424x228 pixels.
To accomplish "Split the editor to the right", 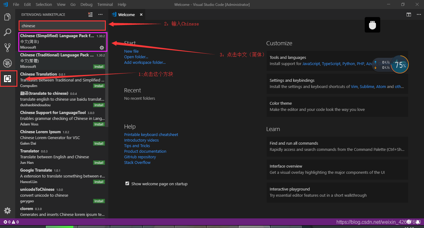I will [409, 15].
